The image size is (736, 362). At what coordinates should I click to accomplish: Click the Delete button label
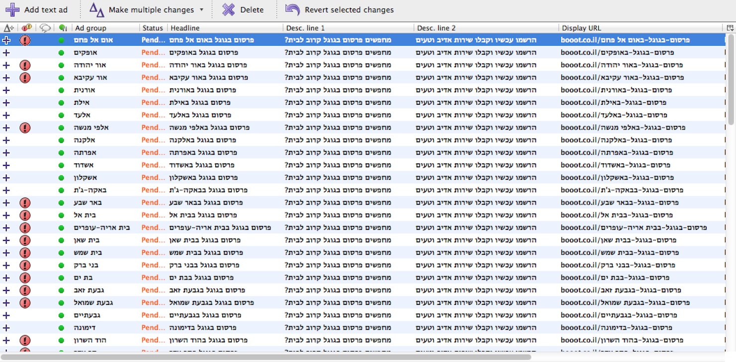tap(252, 9)
